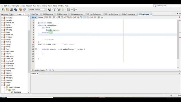The height and width of the screenshot is (102, 181).
Task: Select Oop1.java in the project tree
Action: (x=18, y=92)
